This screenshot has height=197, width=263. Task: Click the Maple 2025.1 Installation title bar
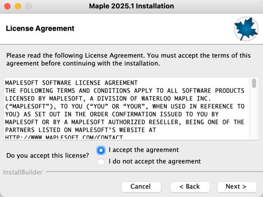[x=131, y=6]
